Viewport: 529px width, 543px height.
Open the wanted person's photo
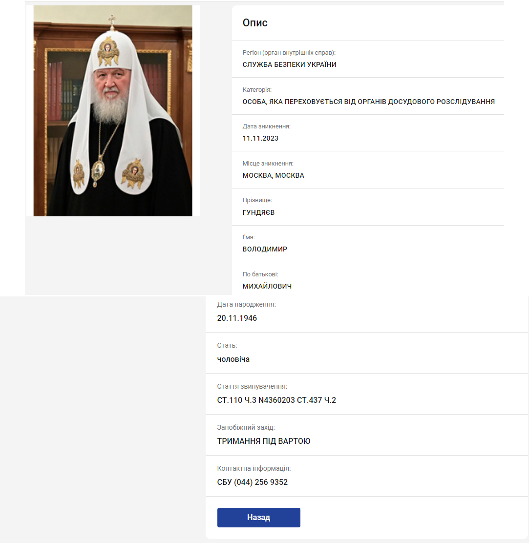pyautogui.click(x=113, y=111)
